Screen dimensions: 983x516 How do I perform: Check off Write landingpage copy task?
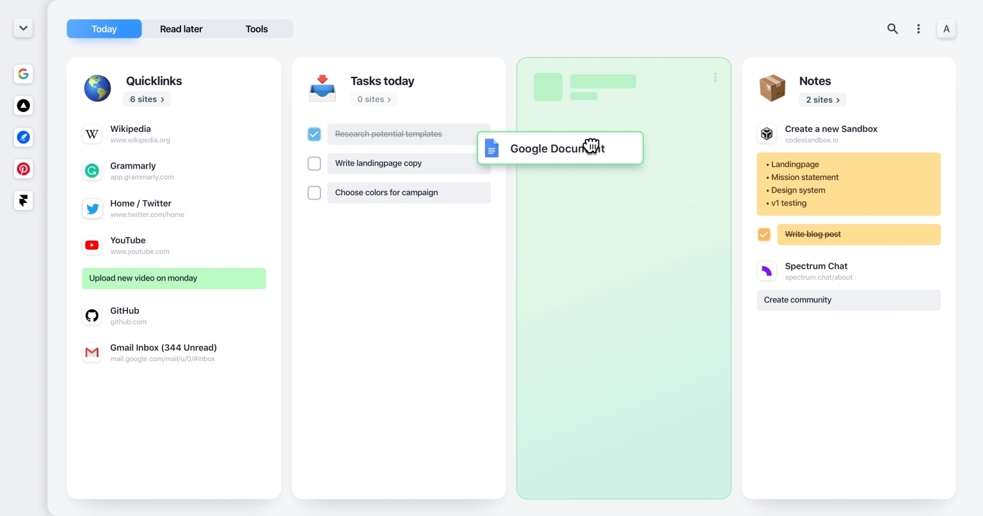pyautogui.click(x=314, y=163)
